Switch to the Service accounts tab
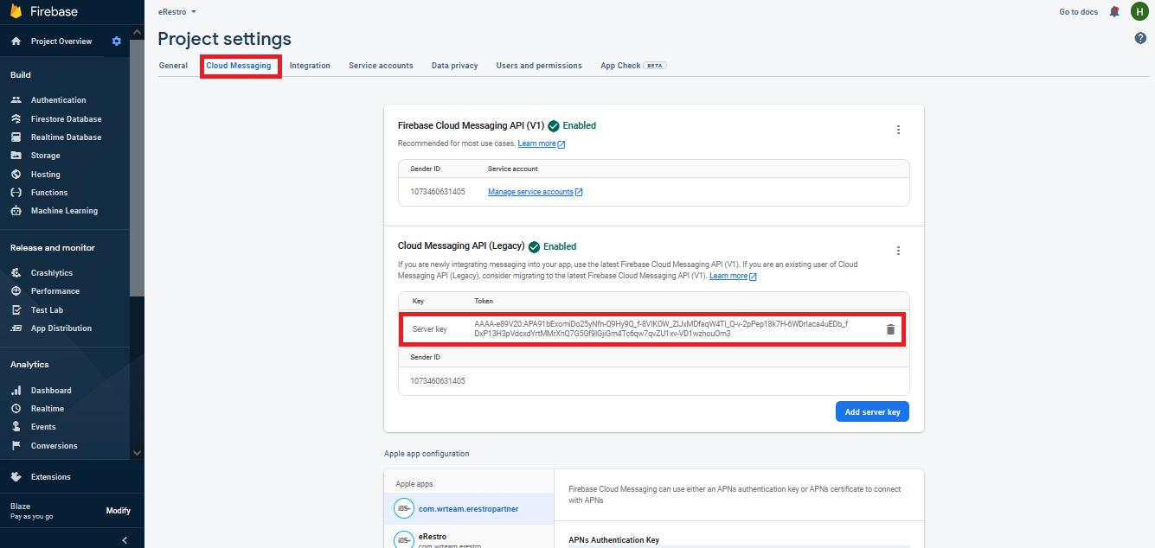The width and height of the screenshot is (1155, 548). [x=381, y=66]
